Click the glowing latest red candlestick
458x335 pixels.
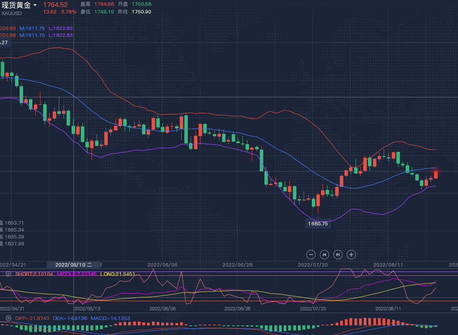point(436,174)
